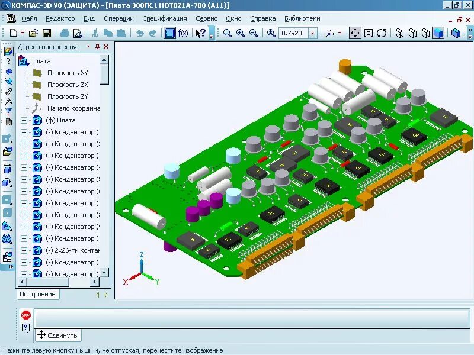Viewport: 474px width, 355px height.
Task: Open a file with the folder icon
Action: pyautogui.click(x=33, y=33)
